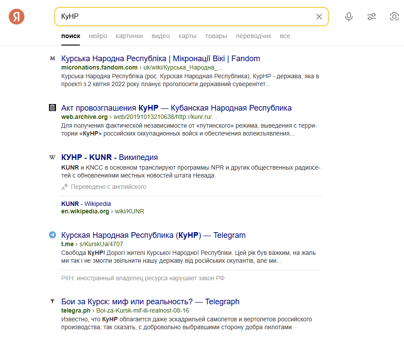404x341 pixels.
Task: Open the original KUNR - Wikipedia link
Action: [86, 204]
